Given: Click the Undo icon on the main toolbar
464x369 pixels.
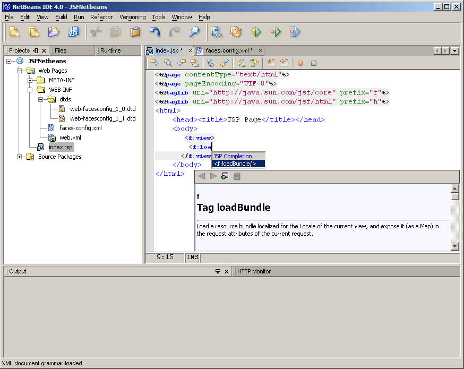Looking at the screenshot, I should 154,32.
